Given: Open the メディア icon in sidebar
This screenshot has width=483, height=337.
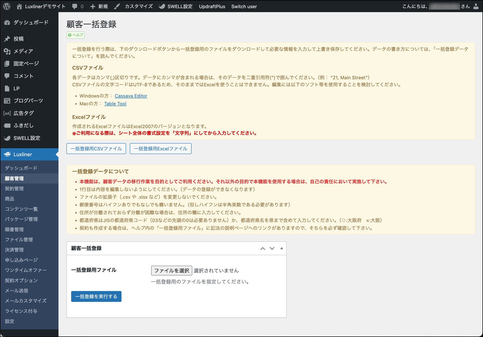Looking at the screenshot, I should tap(7, 51).
